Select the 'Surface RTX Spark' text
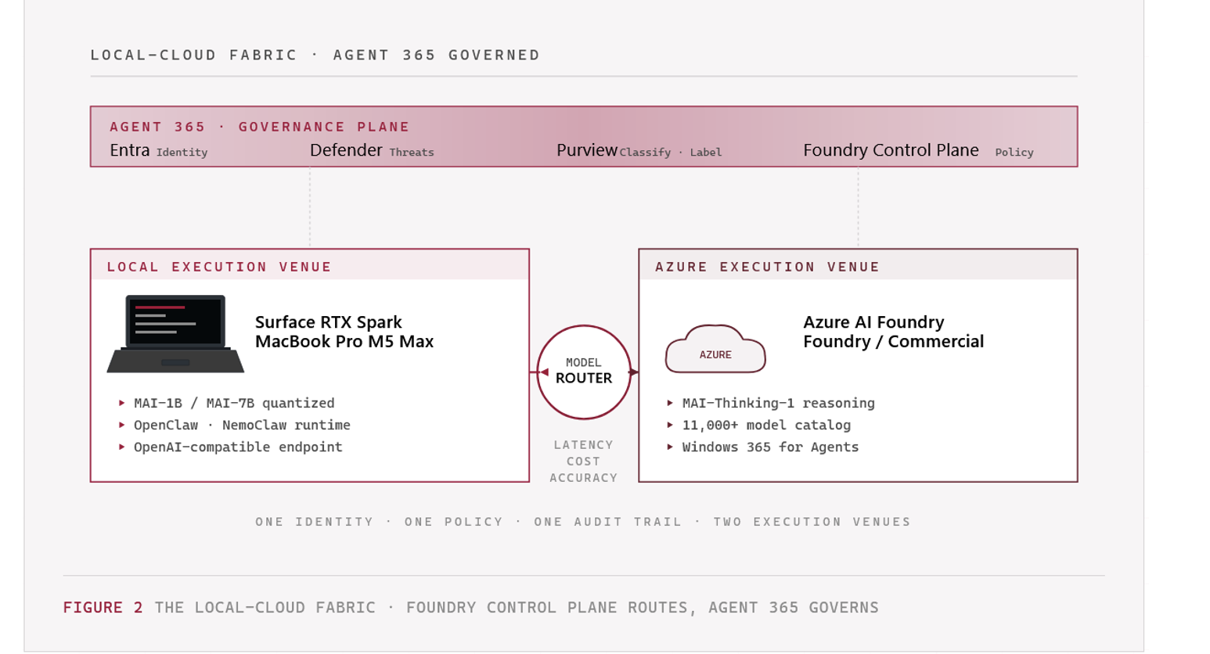Viewport: 1210px width, 654px height. coord(329,322)
